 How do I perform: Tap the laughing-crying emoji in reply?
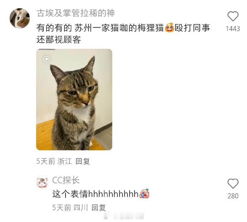pyautogui.click(x=144, y=194)
